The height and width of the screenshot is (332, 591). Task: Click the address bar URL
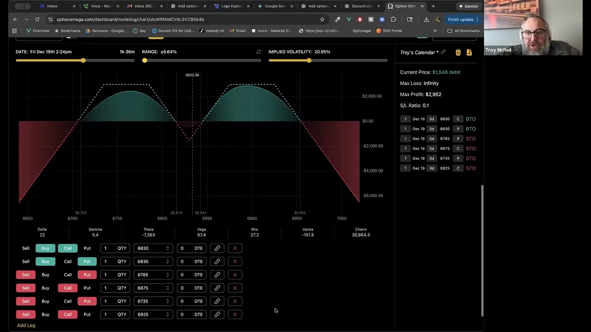pyautogui.click(x=130, y=19)
